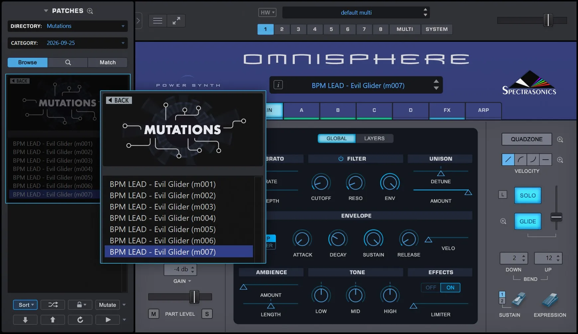The width and height of the screenshot is (578, 334).
Task: Select the convex velocity curve
Action: pos(520,160)
